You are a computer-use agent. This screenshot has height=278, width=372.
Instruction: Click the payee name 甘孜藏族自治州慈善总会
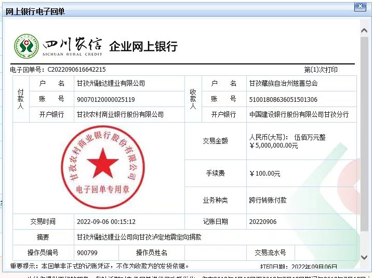pyautogui.click(x=283, y=83)
